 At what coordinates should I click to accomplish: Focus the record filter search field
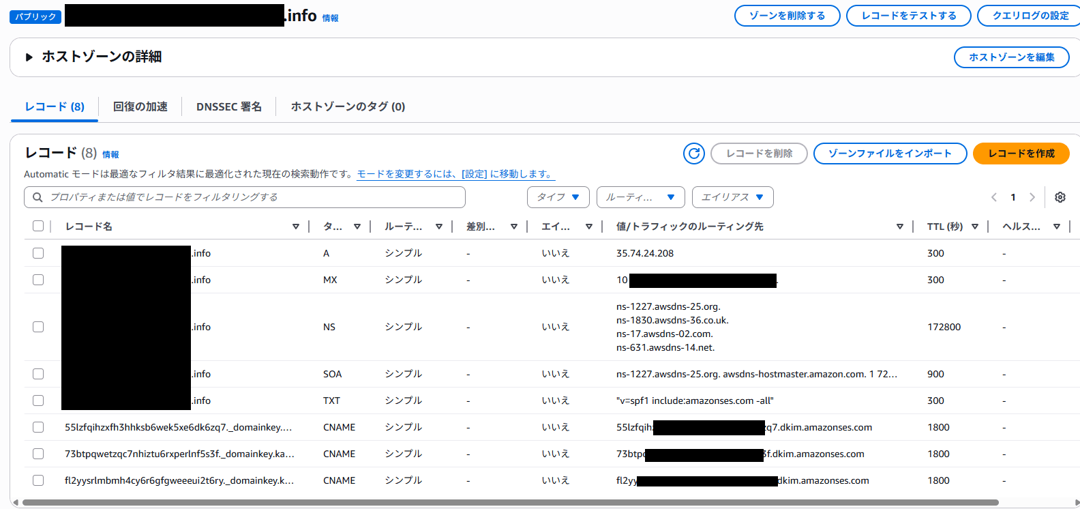point(252,197)
